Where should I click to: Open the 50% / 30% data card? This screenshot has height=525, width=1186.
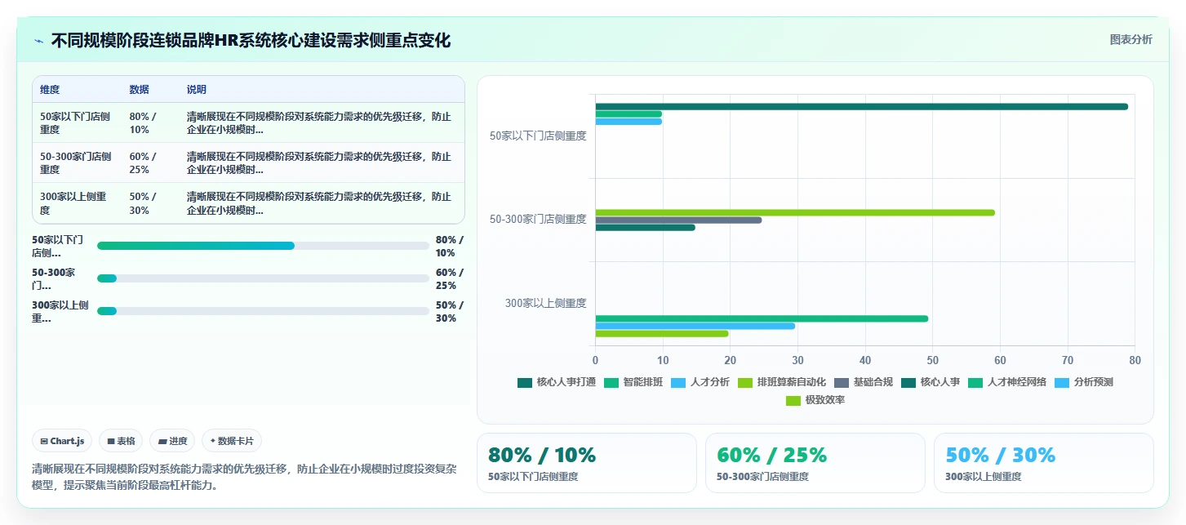coord(1043,463)
